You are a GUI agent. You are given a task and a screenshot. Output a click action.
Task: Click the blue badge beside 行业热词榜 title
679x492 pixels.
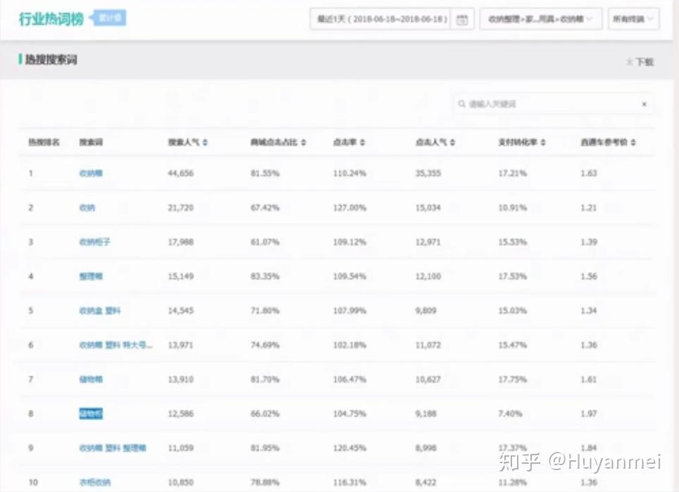click(x=108, y=18)
